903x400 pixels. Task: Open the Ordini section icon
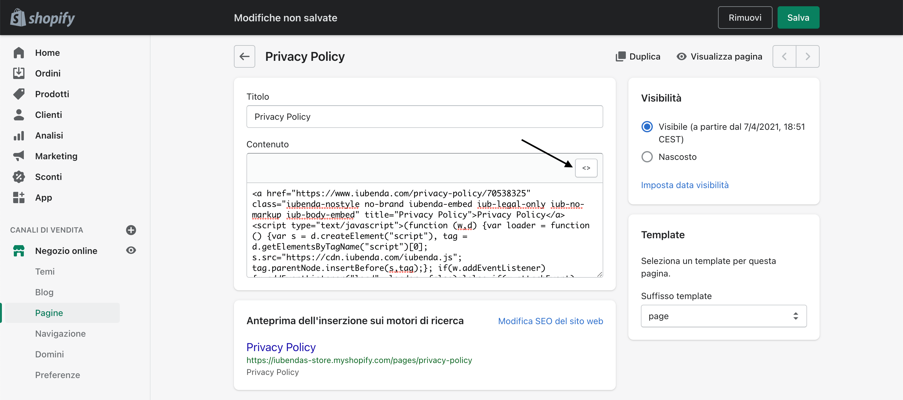click(x=19, y=73)
